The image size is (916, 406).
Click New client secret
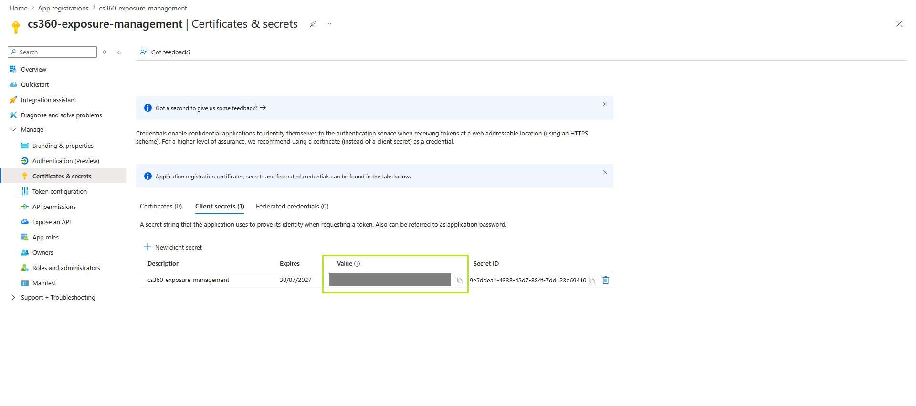[173, 247]
